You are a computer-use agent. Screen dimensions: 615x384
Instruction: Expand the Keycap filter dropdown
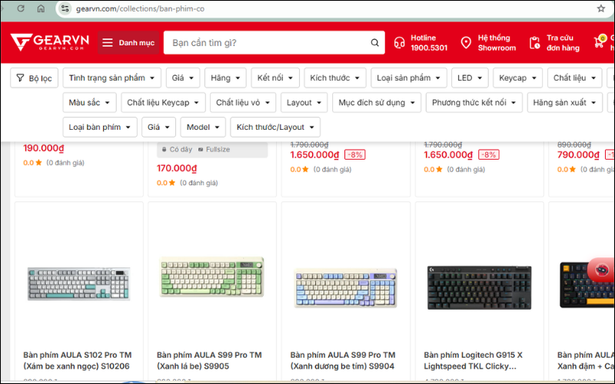point(517,78)
